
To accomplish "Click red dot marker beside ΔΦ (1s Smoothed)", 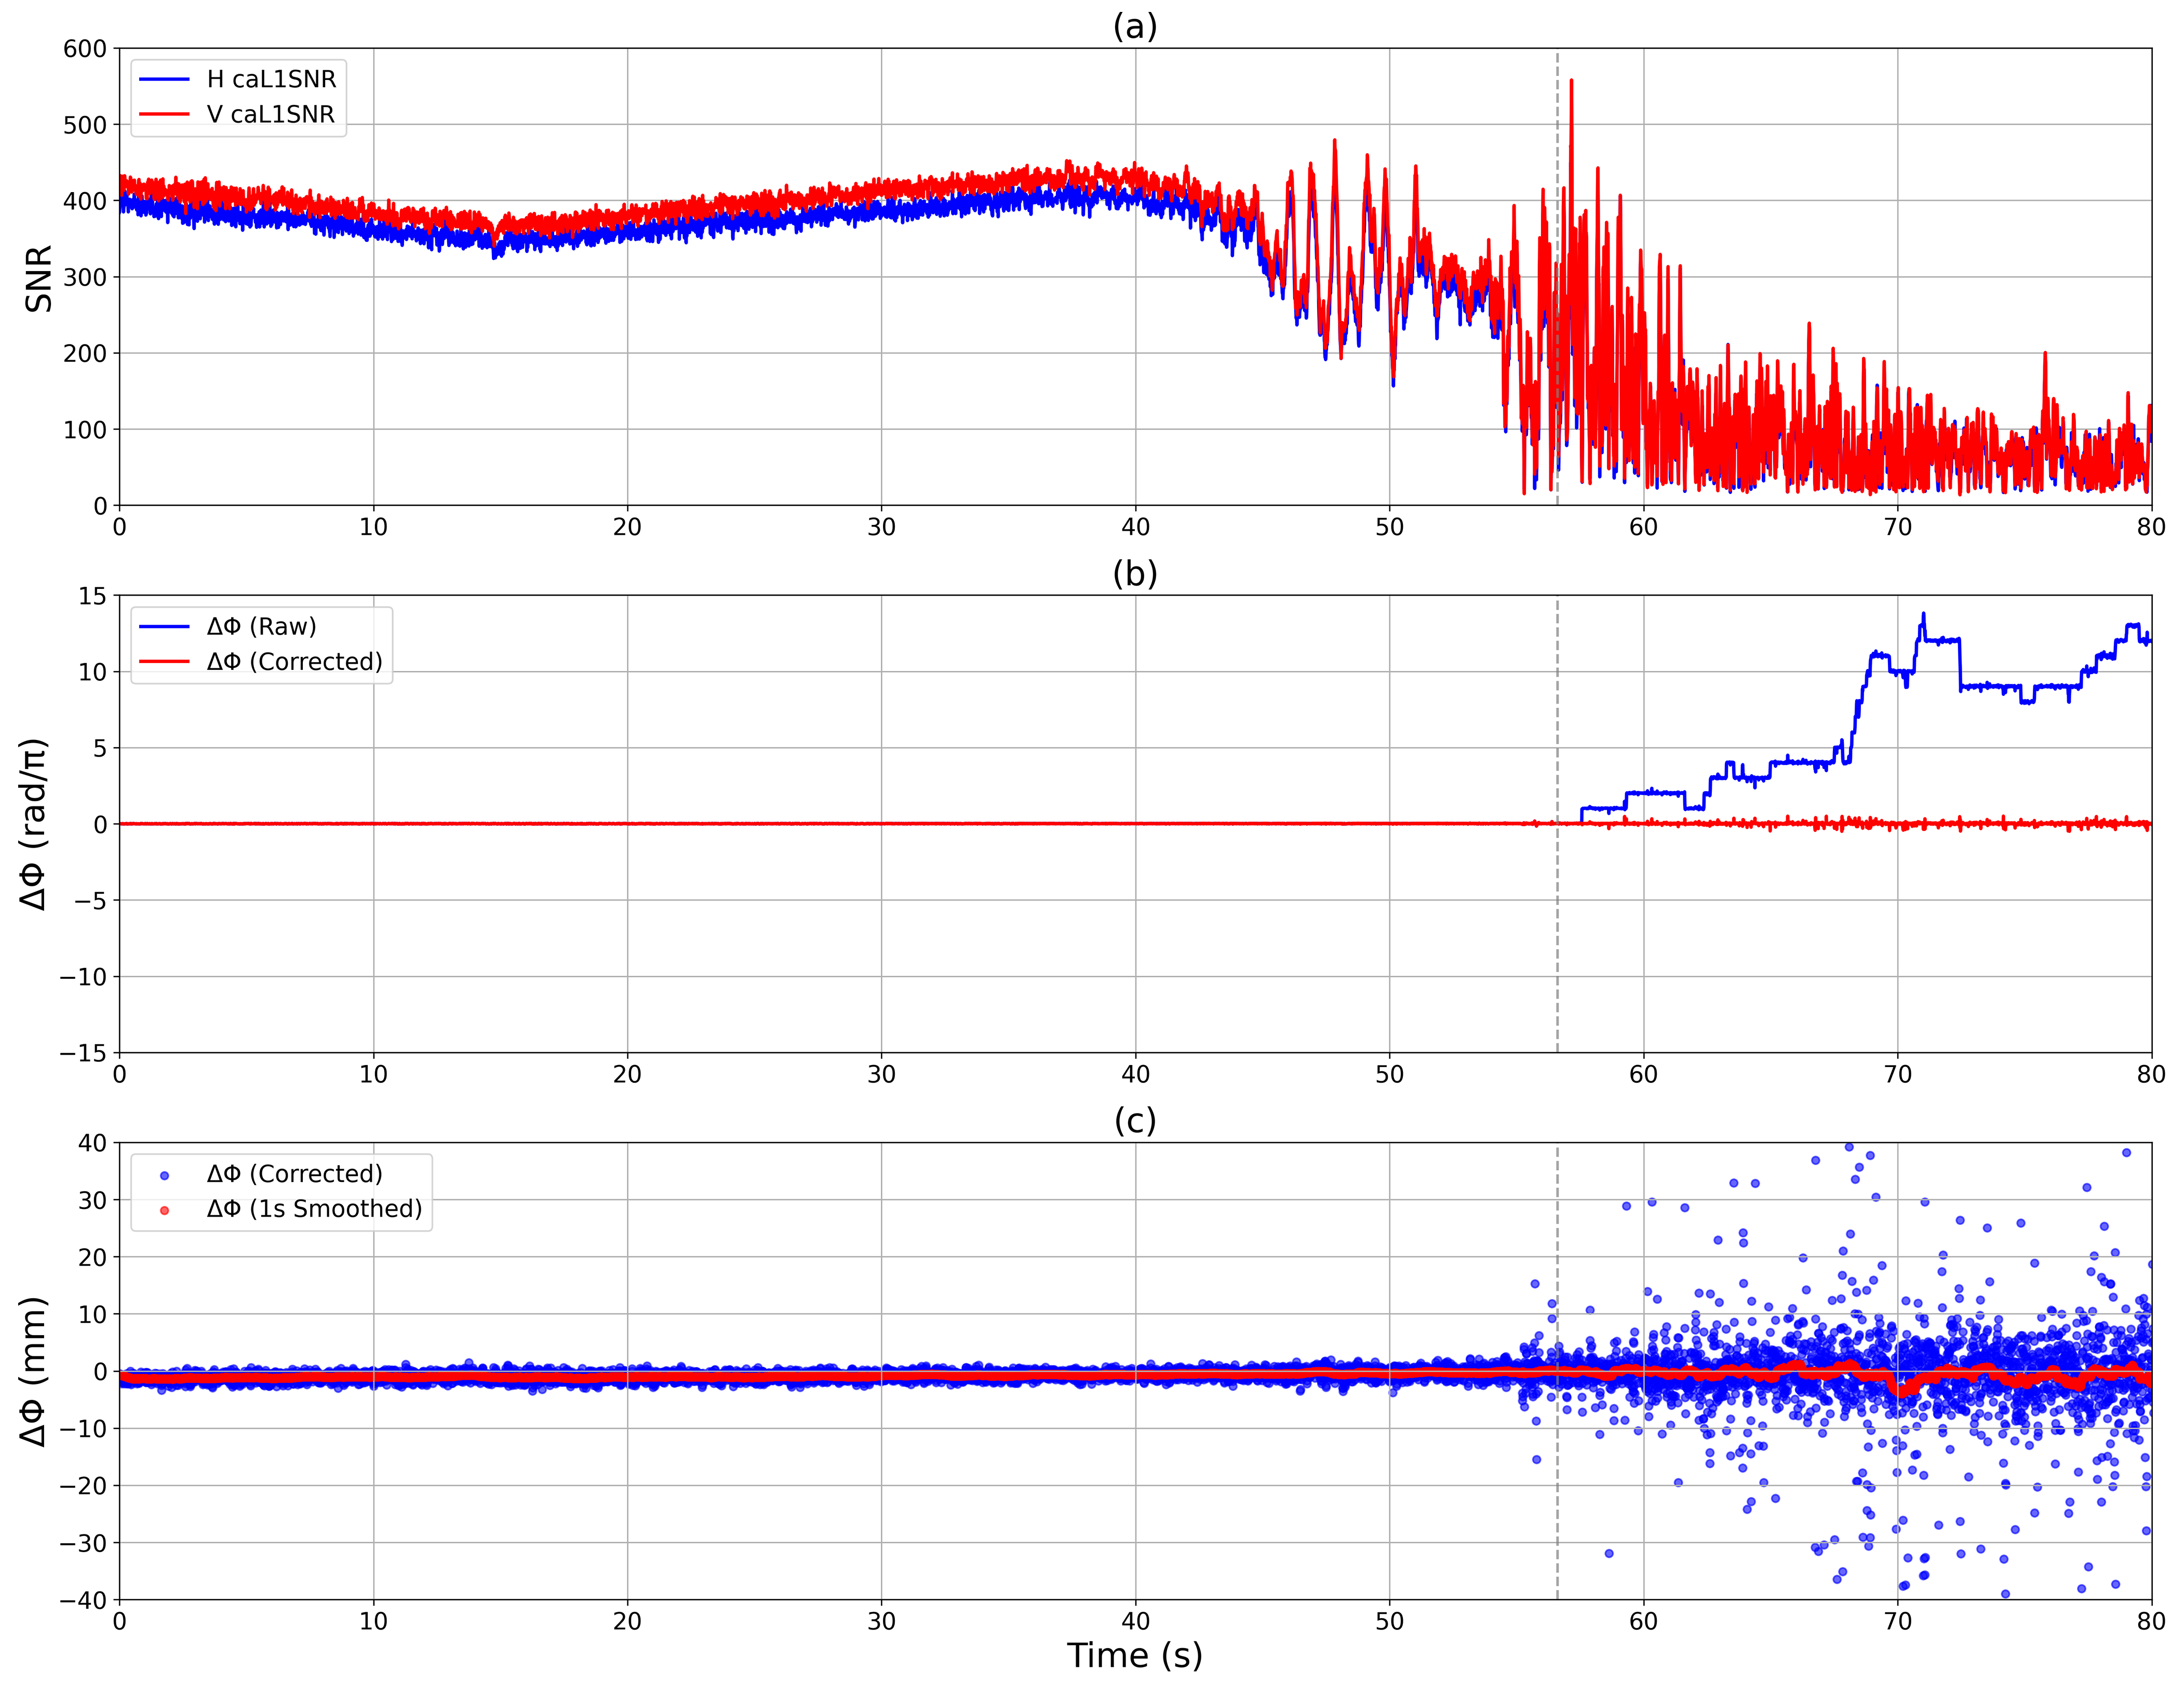I will (x=164, y=1210).
